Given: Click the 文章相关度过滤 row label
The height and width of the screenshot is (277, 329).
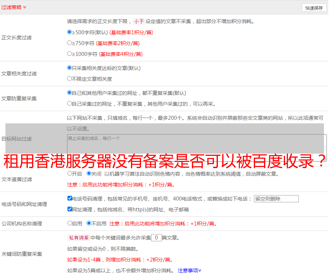Looking at the screenshot, I should 19,74.
